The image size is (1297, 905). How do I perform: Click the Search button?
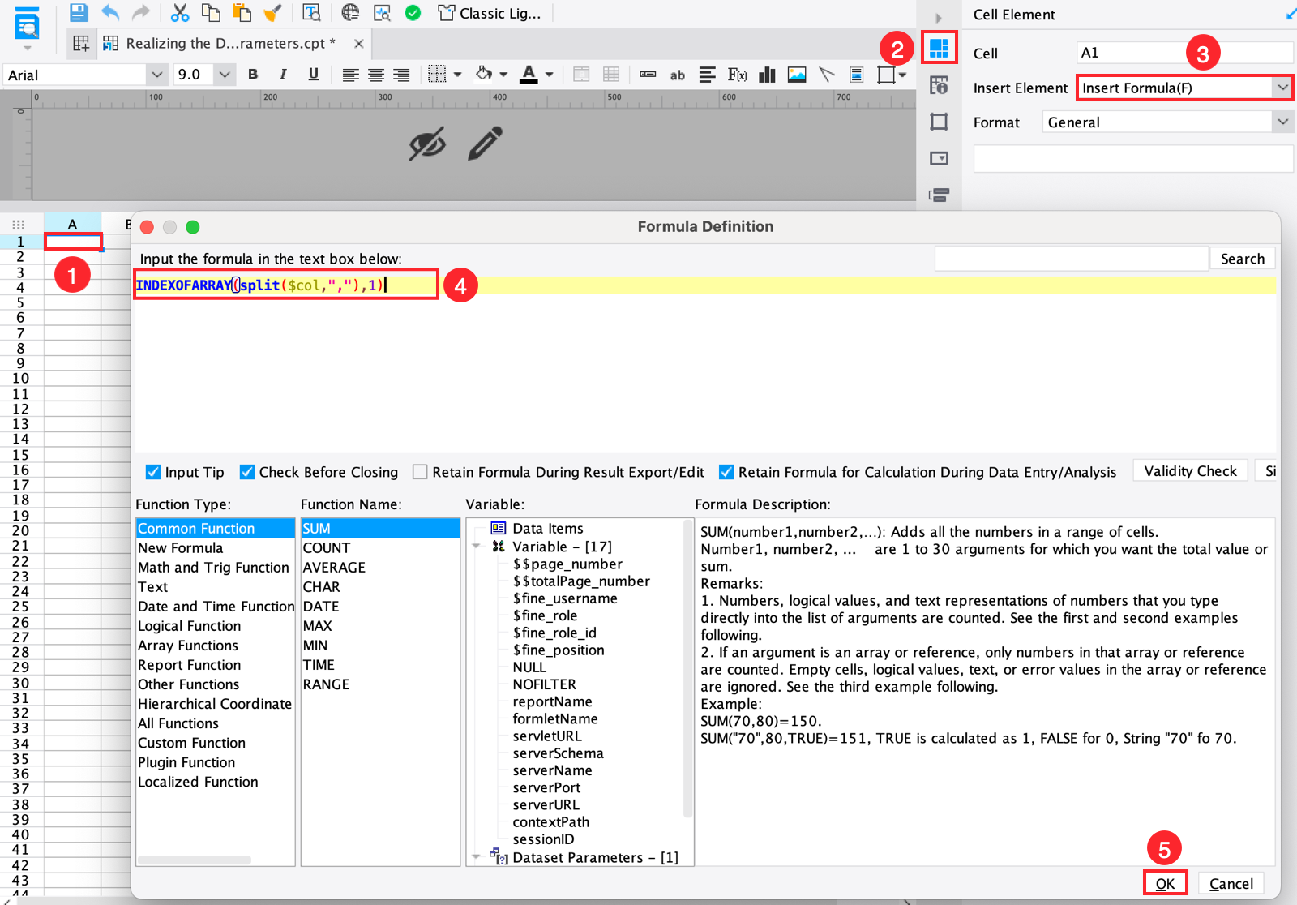click(1242, 259)
